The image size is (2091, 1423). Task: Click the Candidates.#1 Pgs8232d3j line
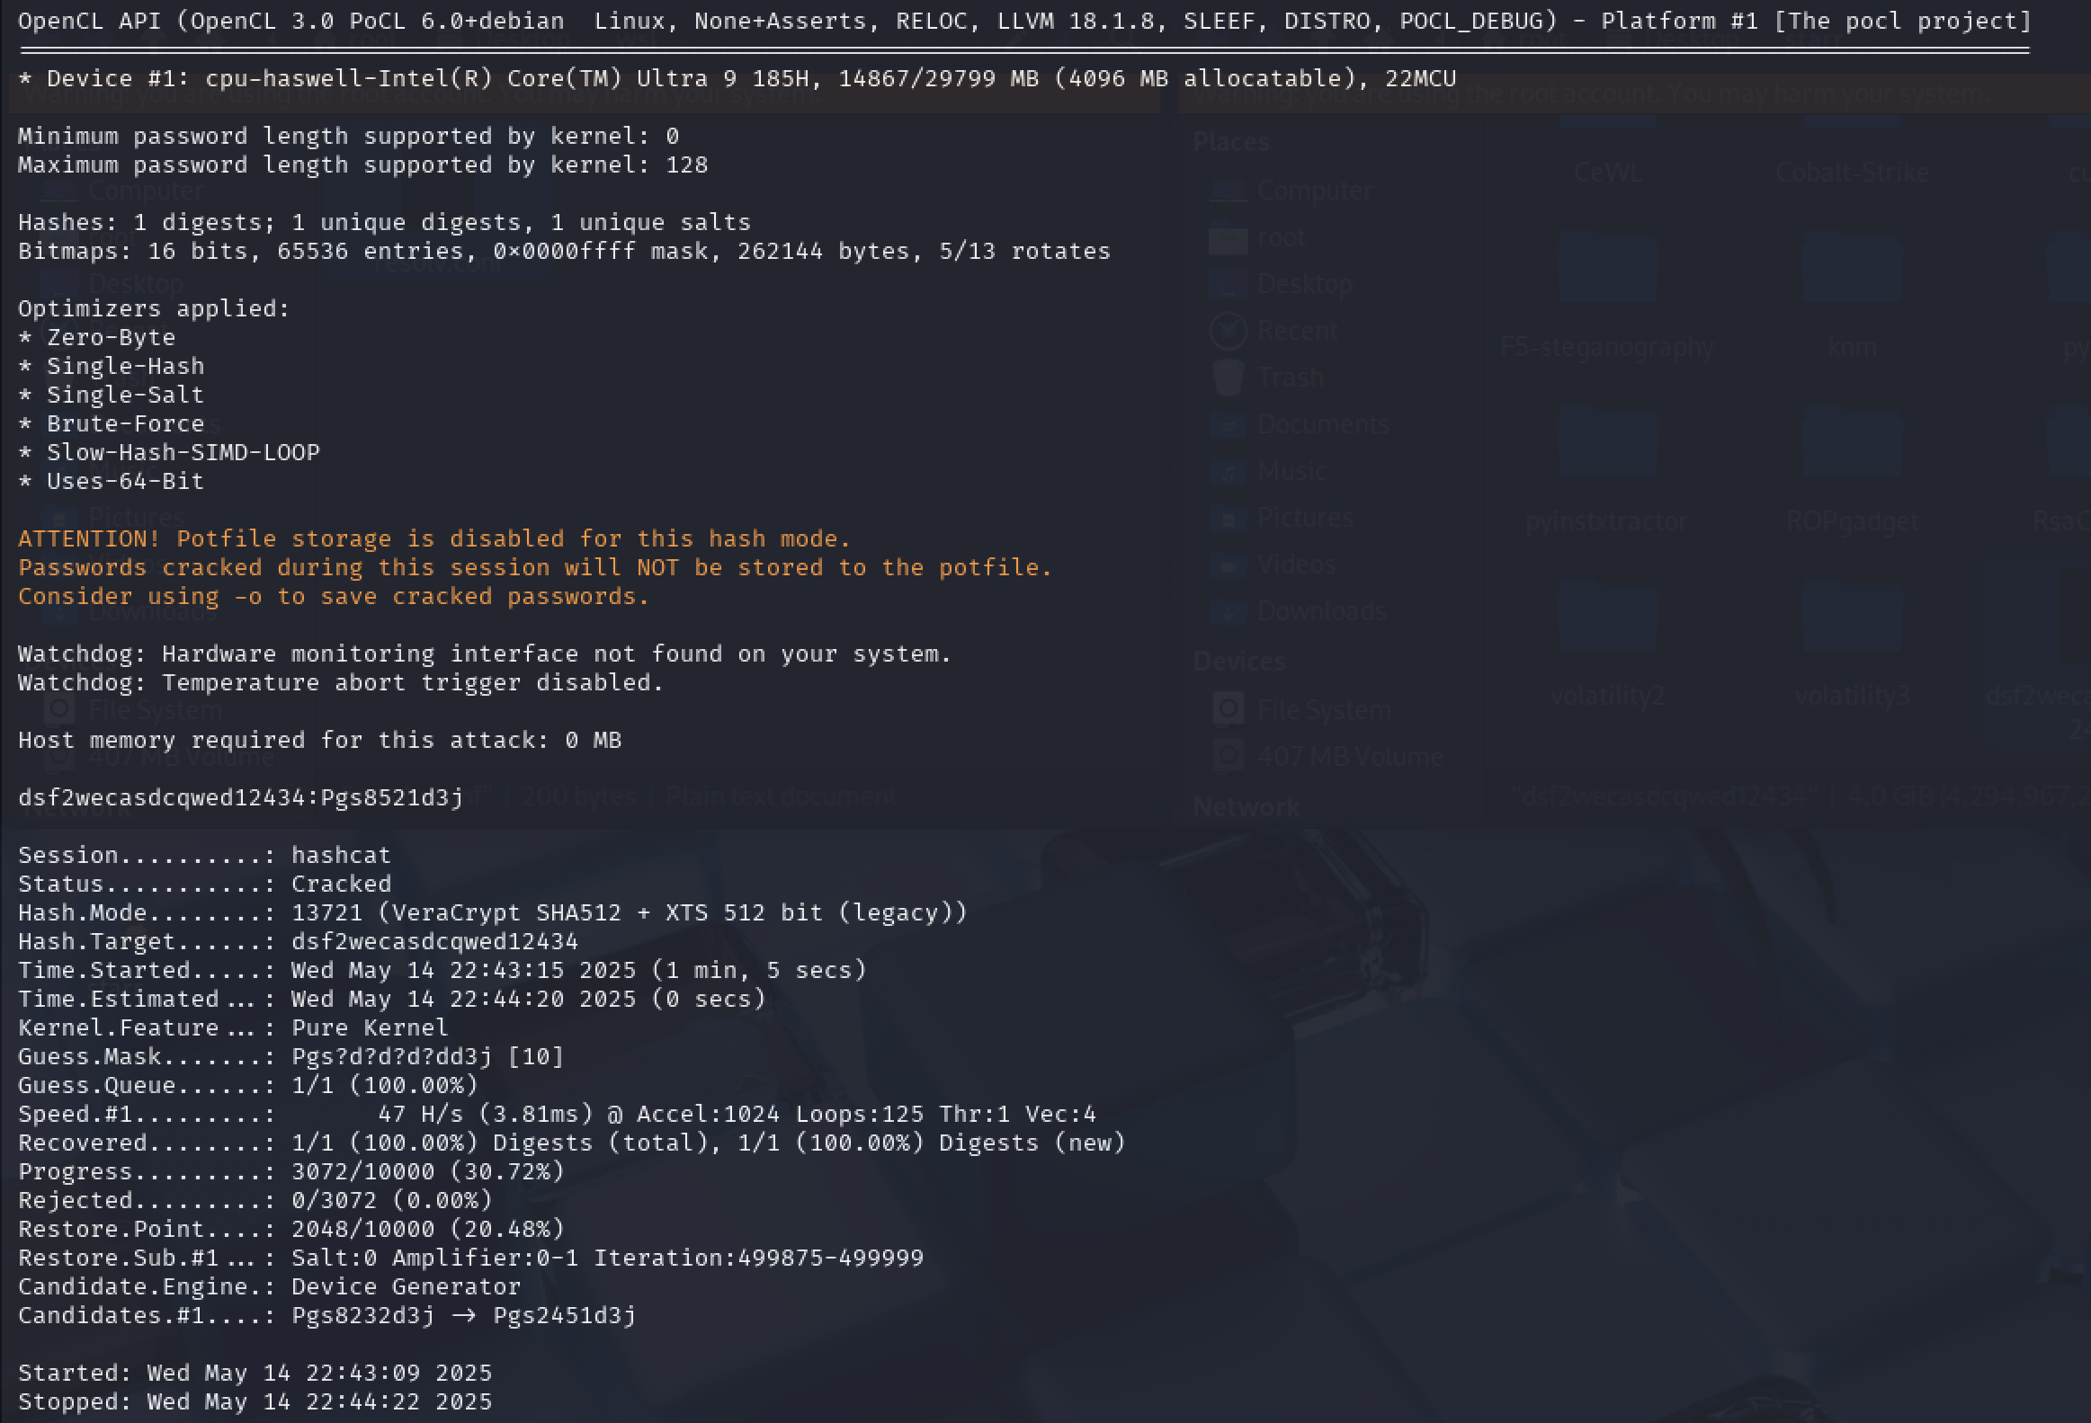[x=327, y=1316]
